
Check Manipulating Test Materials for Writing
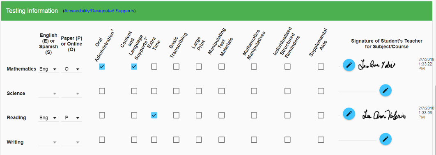tap(221, 139)
